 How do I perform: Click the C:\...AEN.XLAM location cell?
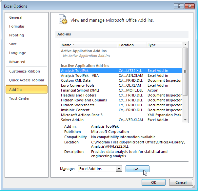[x=131, y=75]
